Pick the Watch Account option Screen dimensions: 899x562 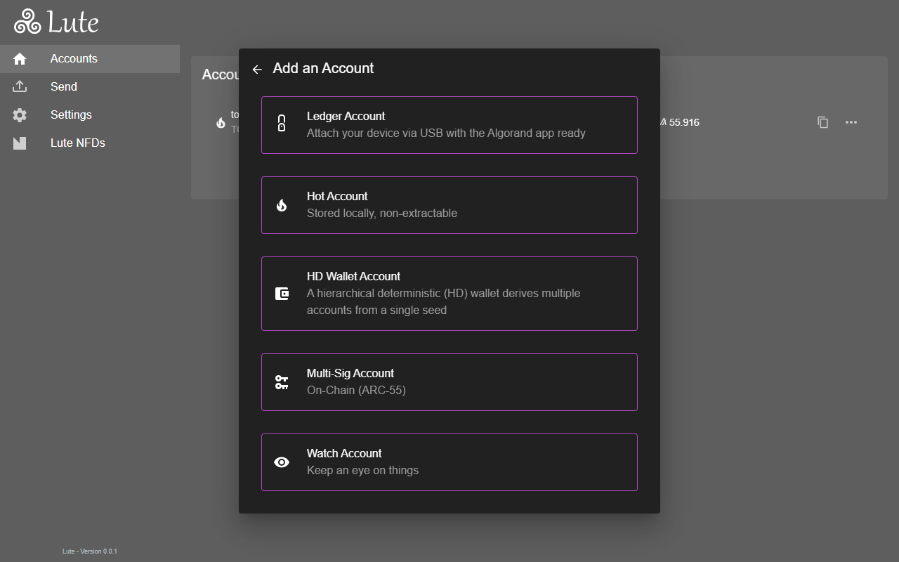click(x=449, y=462)
